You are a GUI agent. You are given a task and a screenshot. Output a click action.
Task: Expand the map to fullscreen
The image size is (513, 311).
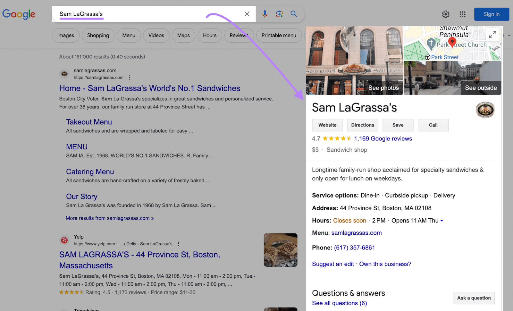coord(492,34)
